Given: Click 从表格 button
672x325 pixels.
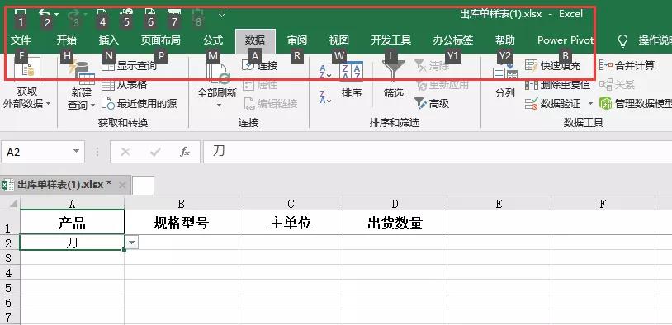Looking at the screenshot, I should pos(125,84).
